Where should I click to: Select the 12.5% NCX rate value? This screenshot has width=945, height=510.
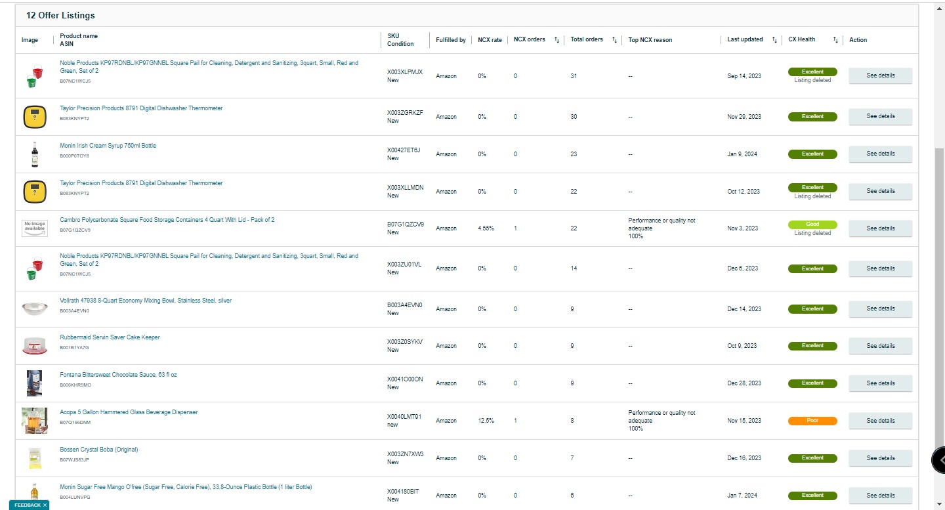[x=486, y=421]
